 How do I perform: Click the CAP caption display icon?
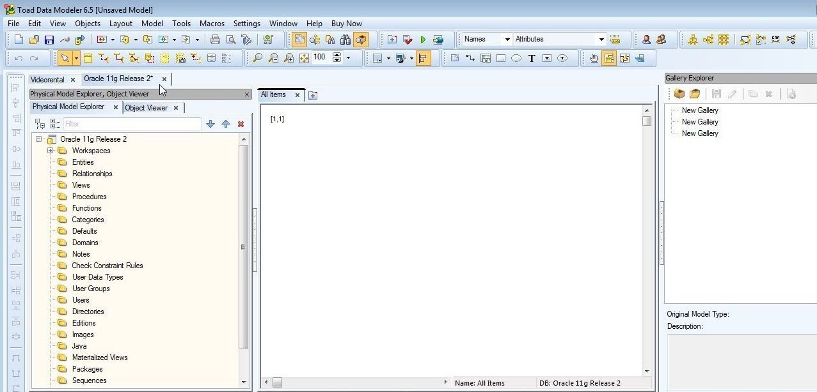click(x=776, y=40)
